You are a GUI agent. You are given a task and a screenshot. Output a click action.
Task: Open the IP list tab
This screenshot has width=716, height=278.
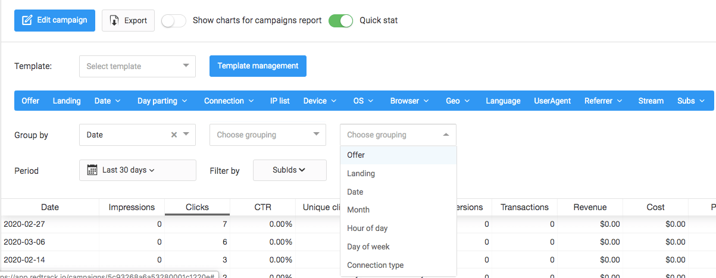[x=280, y=101]
